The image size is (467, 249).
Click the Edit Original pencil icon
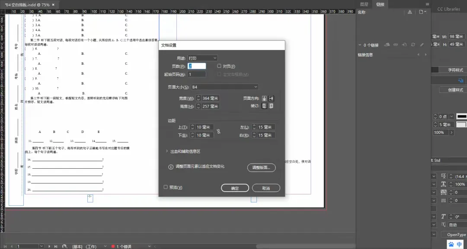(422, 45)
